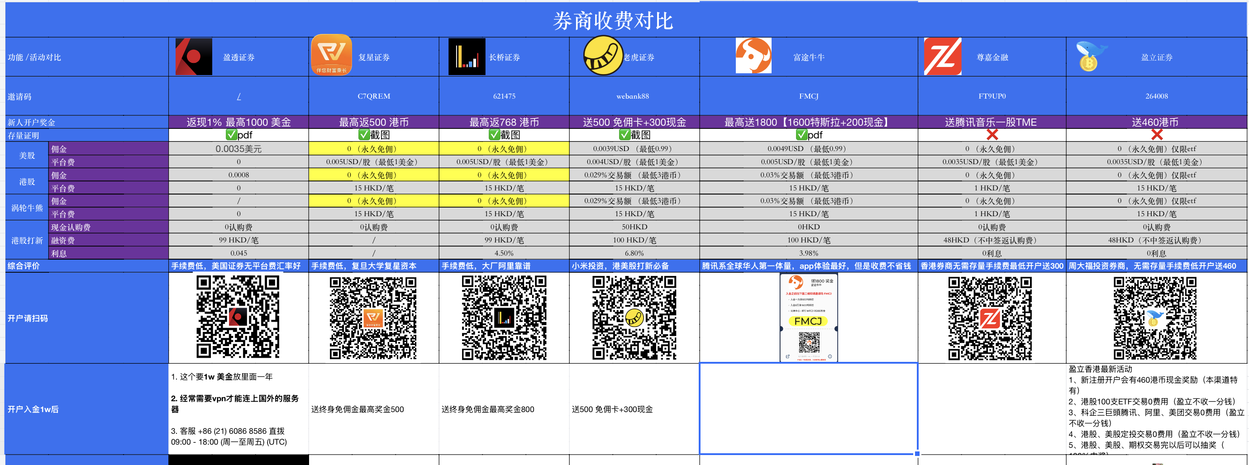Viewport: 1249px width, 465px height.
Task: Click green checkmark 截图 cell under 复星证券
Action: pyautogui.click(x=373, y=135)
